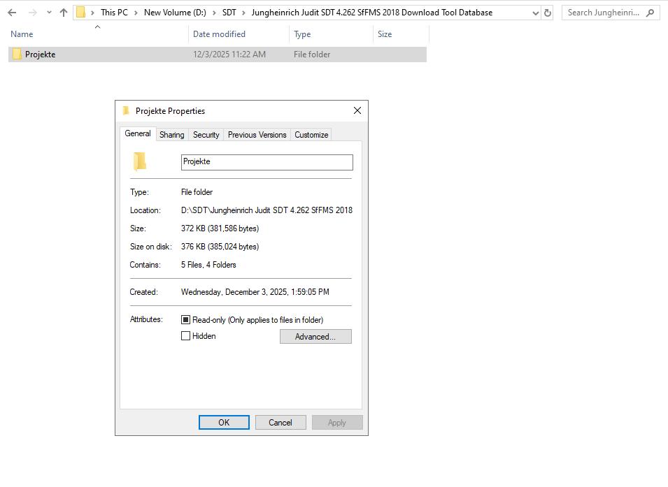
Task: Click the Location path value
Action: click(267, 210)
